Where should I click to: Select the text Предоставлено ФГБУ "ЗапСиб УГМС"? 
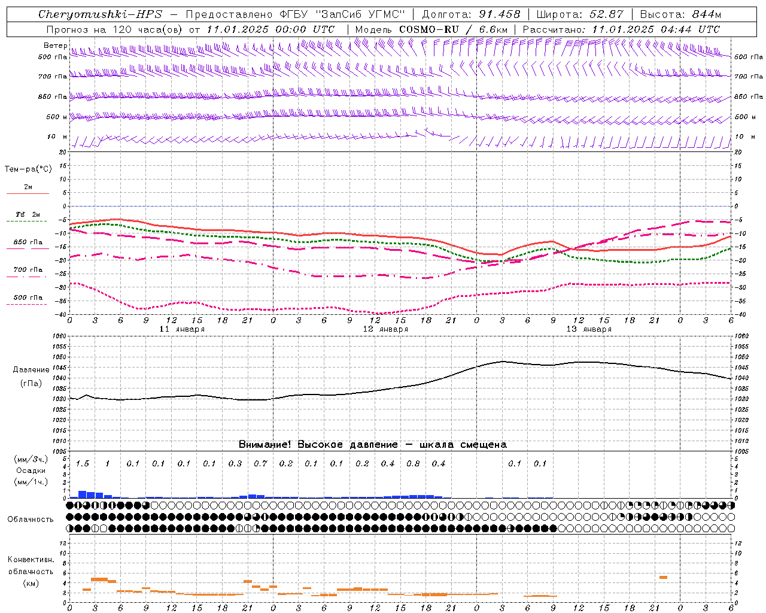click(x=296, y=14)
